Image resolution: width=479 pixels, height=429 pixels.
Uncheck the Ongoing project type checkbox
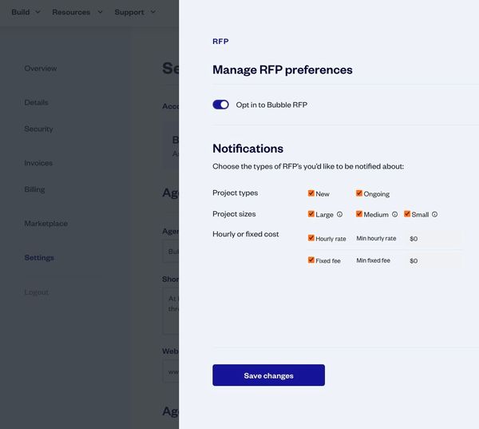359,193
